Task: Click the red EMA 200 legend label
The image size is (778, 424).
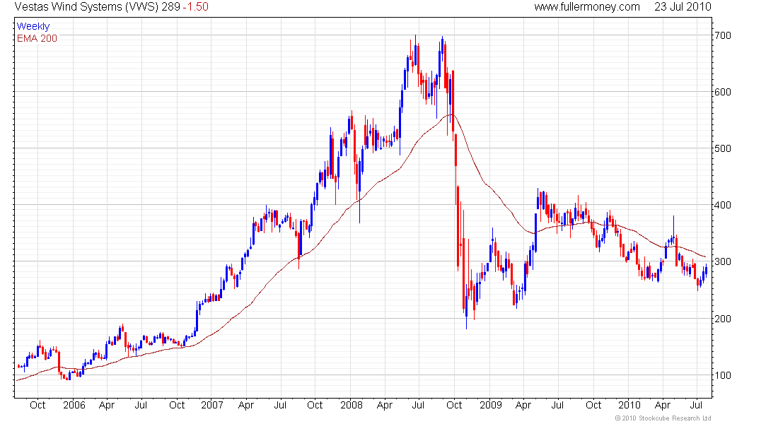Action: click(37, 38)
